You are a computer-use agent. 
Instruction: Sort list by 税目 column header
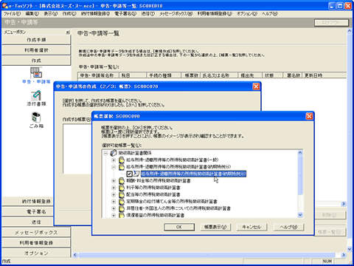coord(133,75)
